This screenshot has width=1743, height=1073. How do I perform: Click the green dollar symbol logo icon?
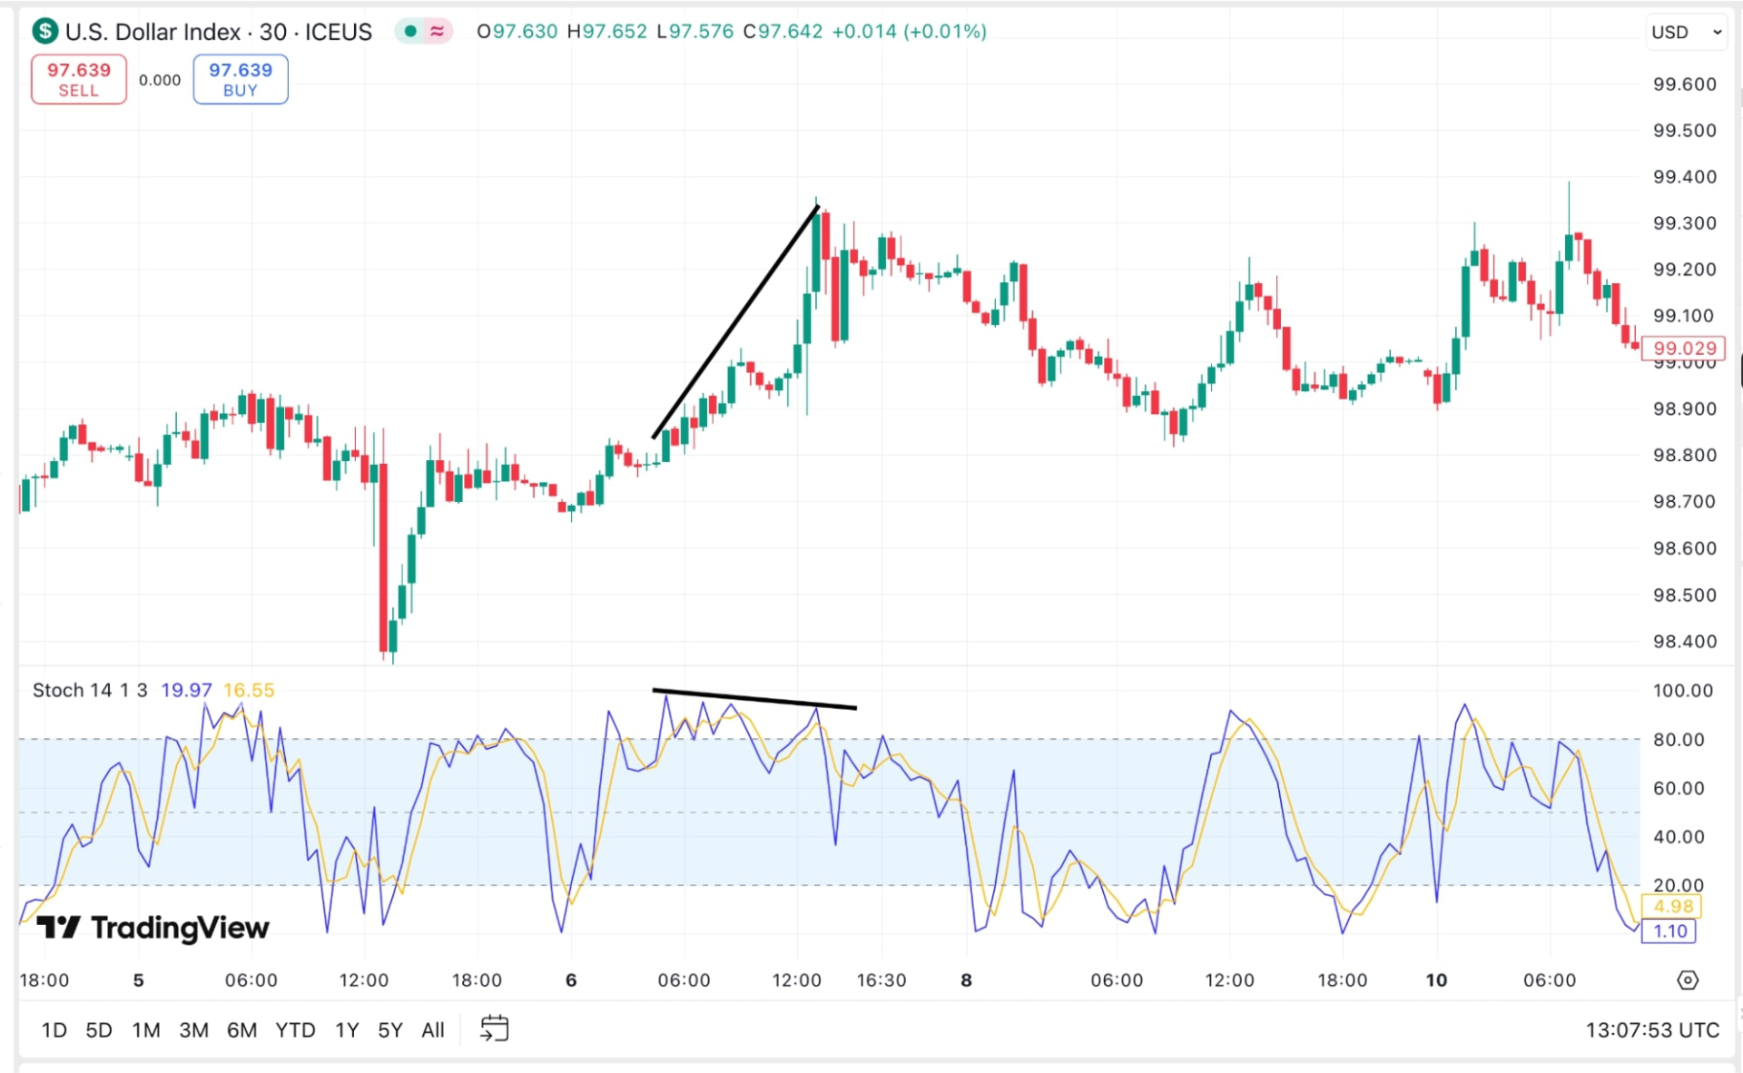point(44,32)
